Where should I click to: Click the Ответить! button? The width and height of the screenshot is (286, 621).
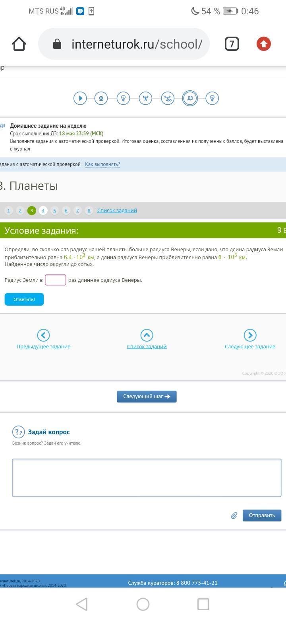[24, 299]
